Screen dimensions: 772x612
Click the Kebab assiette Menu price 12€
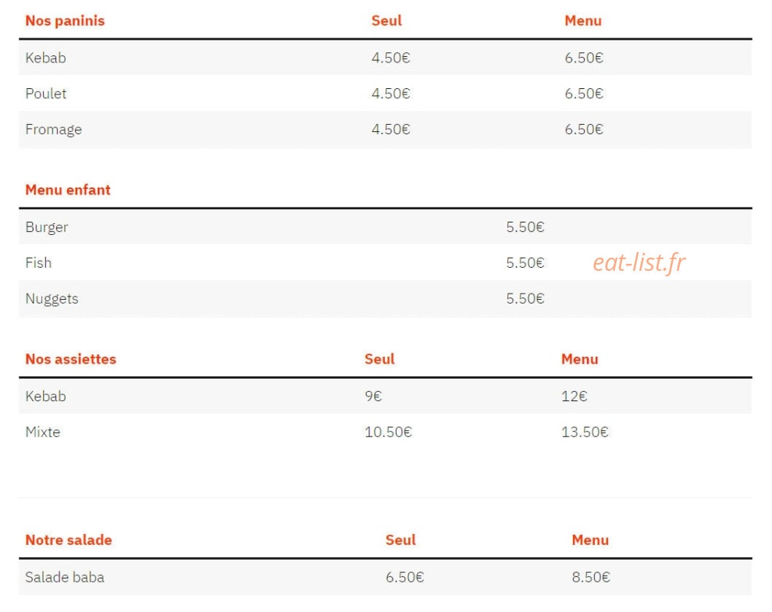[x=574, y=397]
